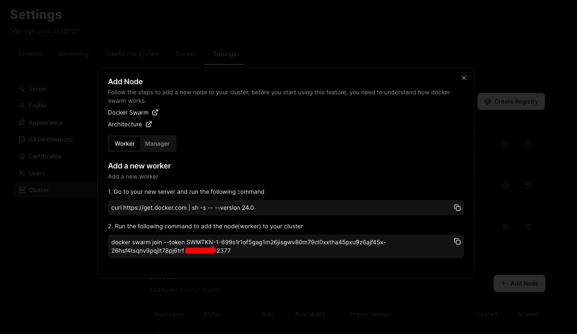Open Certificates in the sidebar
The height and width of the screenshot is (334, 577).
56,156
